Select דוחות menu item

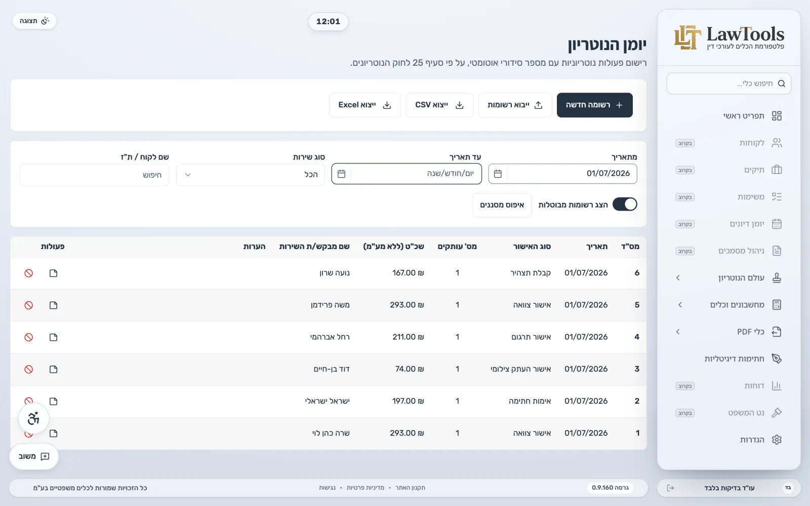[729, 386]
